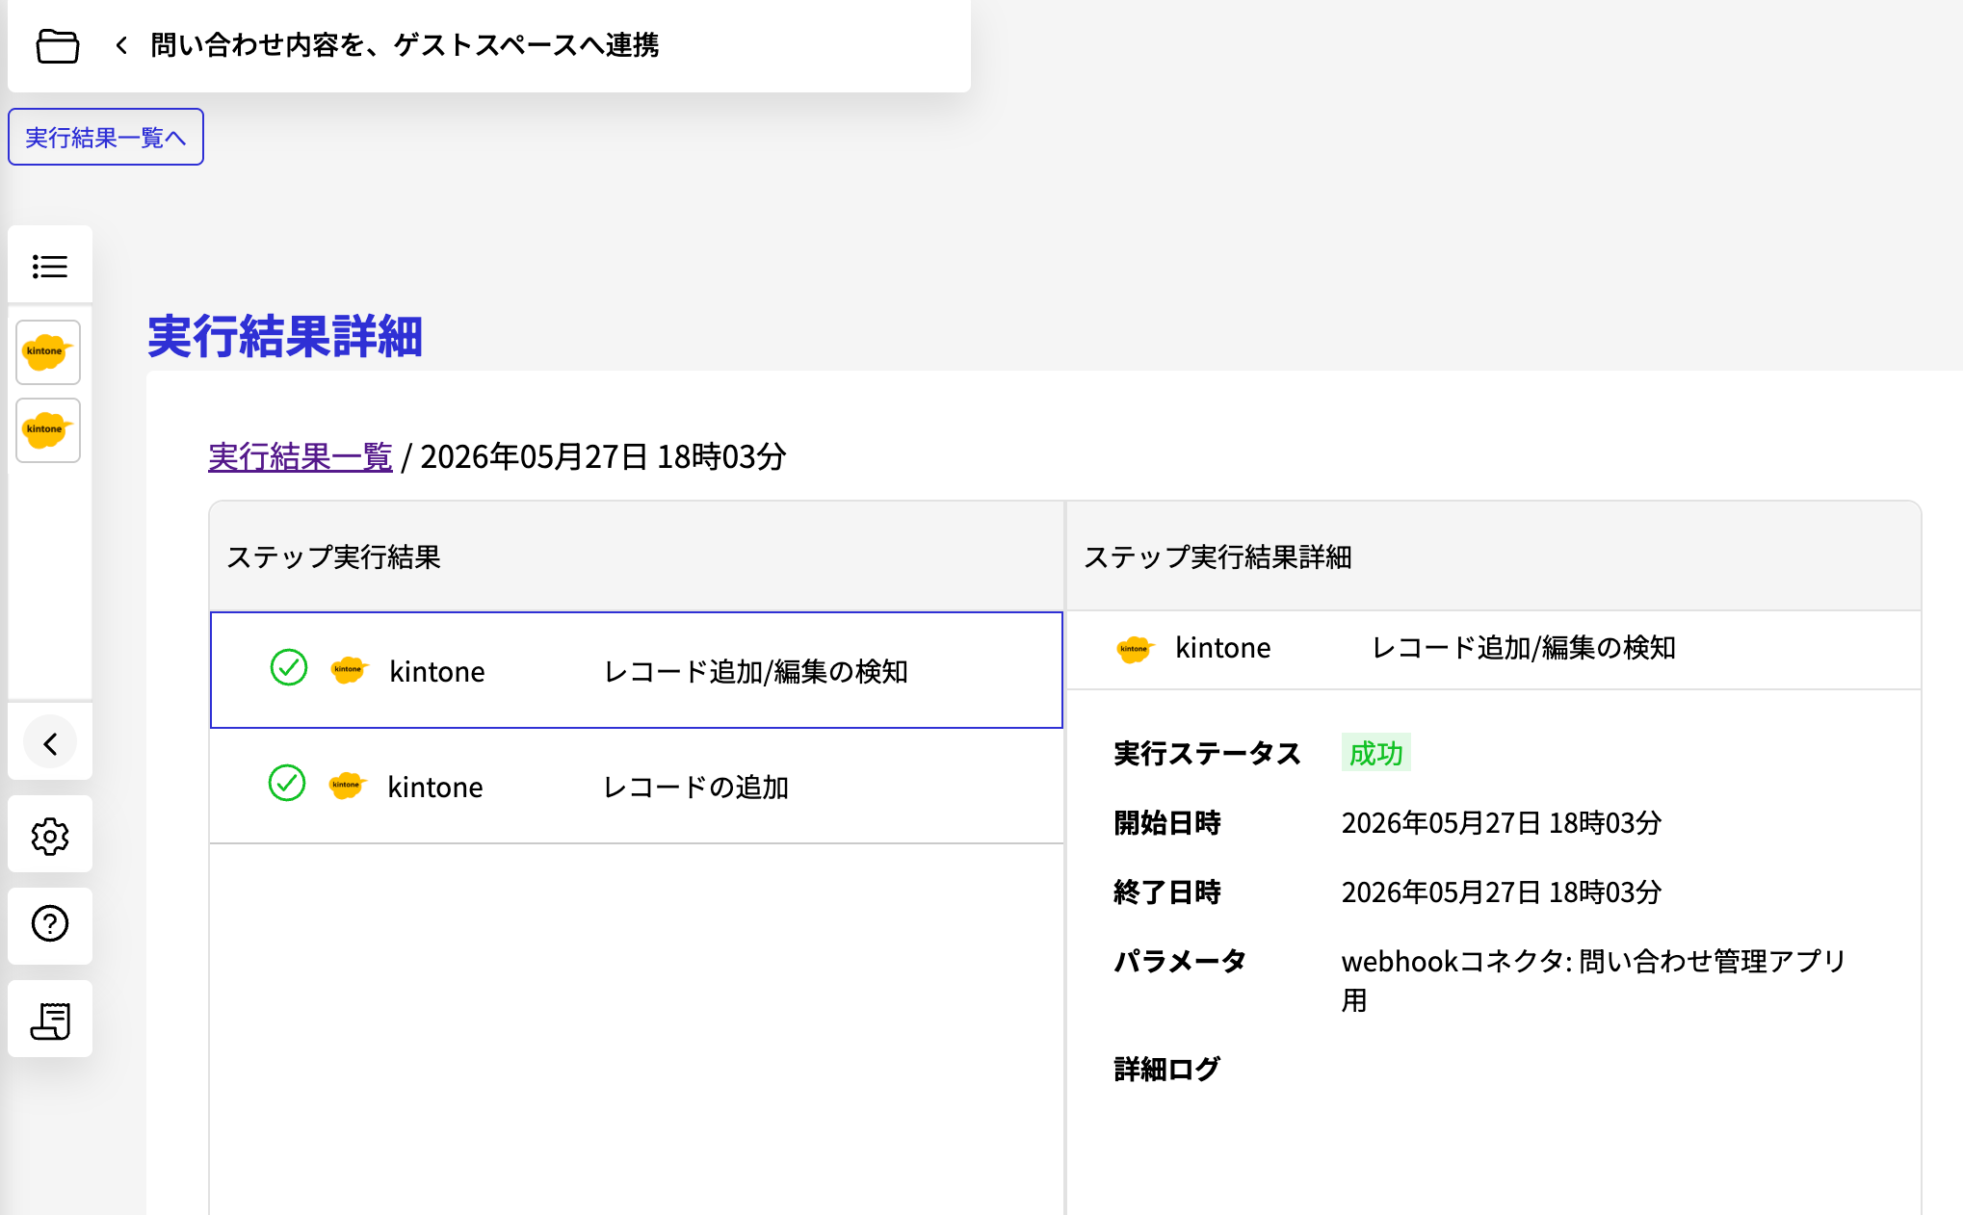The width and height of the screenshot is (1963, 1215).
Task: Open settings gear in sidebar
Action: click(50, 836)
